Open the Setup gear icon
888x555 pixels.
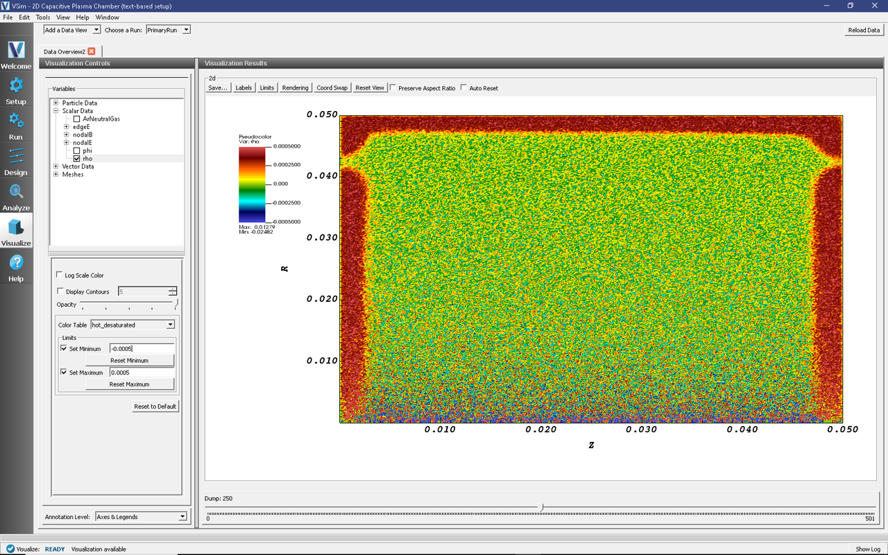coord(16,85)
